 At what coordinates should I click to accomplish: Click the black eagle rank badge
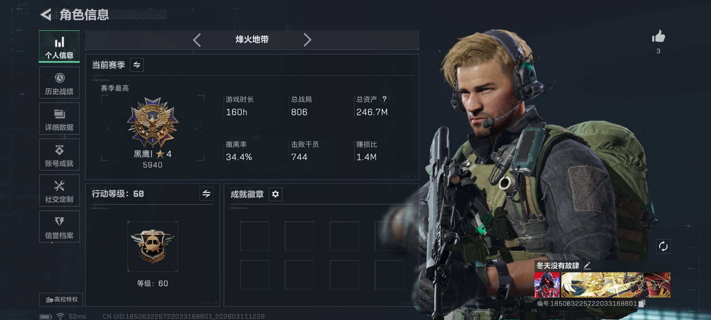[x=153, y=122]
